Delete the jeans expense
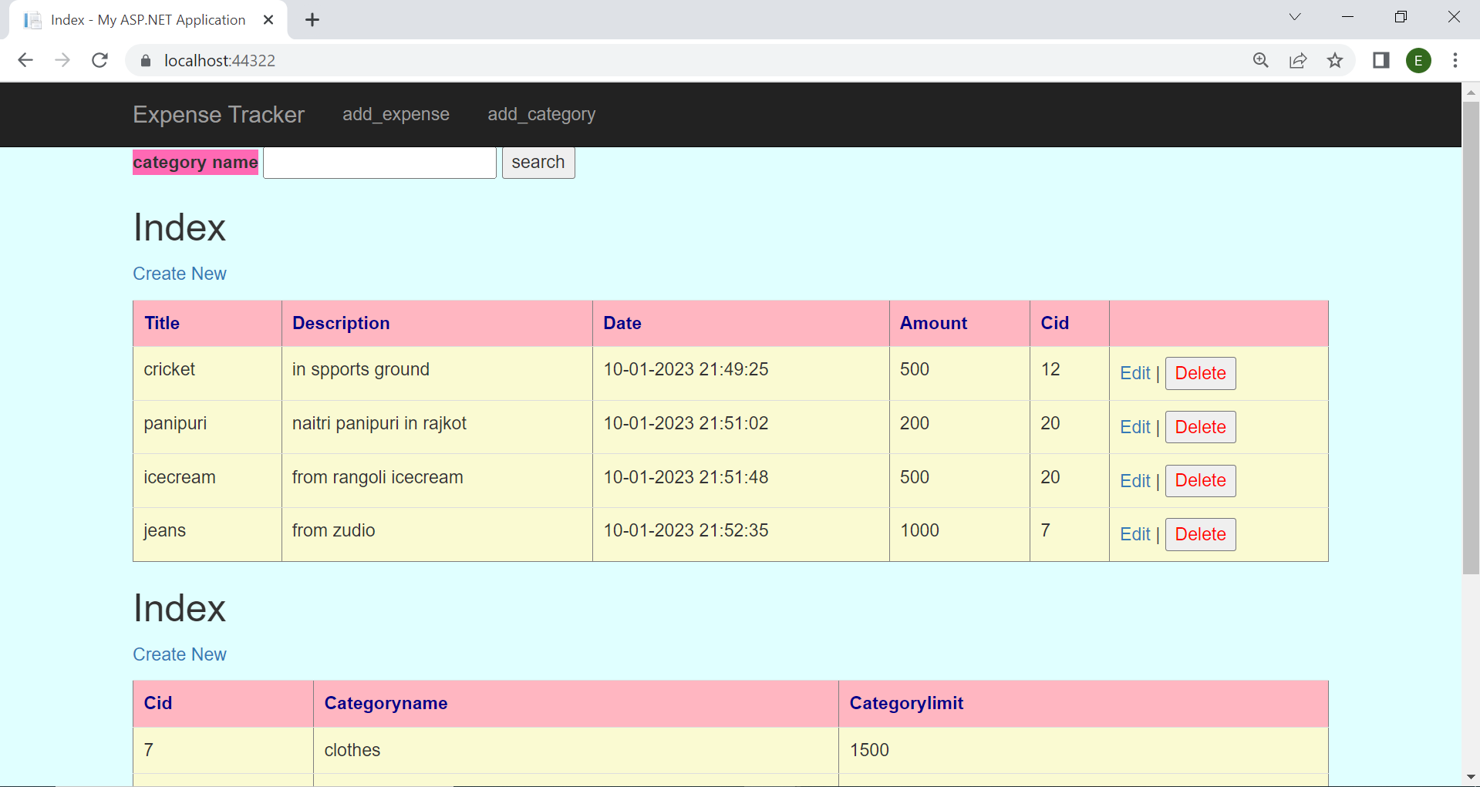Screen dimensions: 1480x787 pyautogui.click(x=1200, y=534)
